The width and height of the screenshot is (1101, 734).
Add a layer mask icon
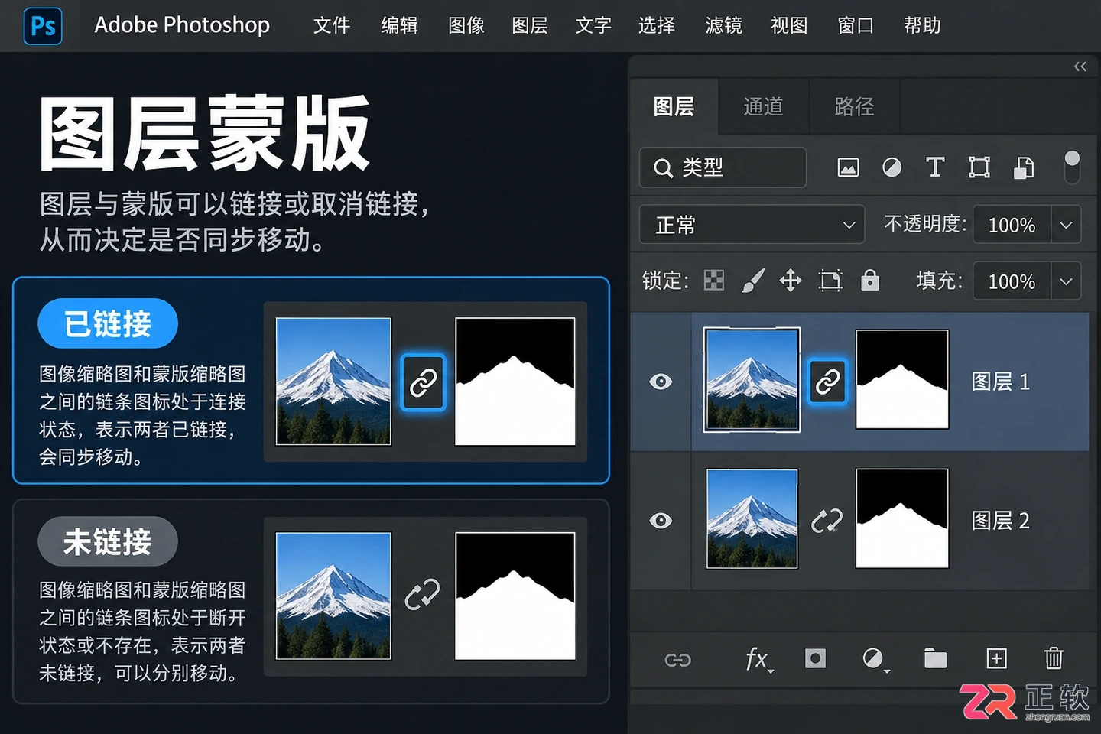[x=815, y=658]
